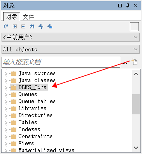Float the objects panel window

[x=120, y=6]
